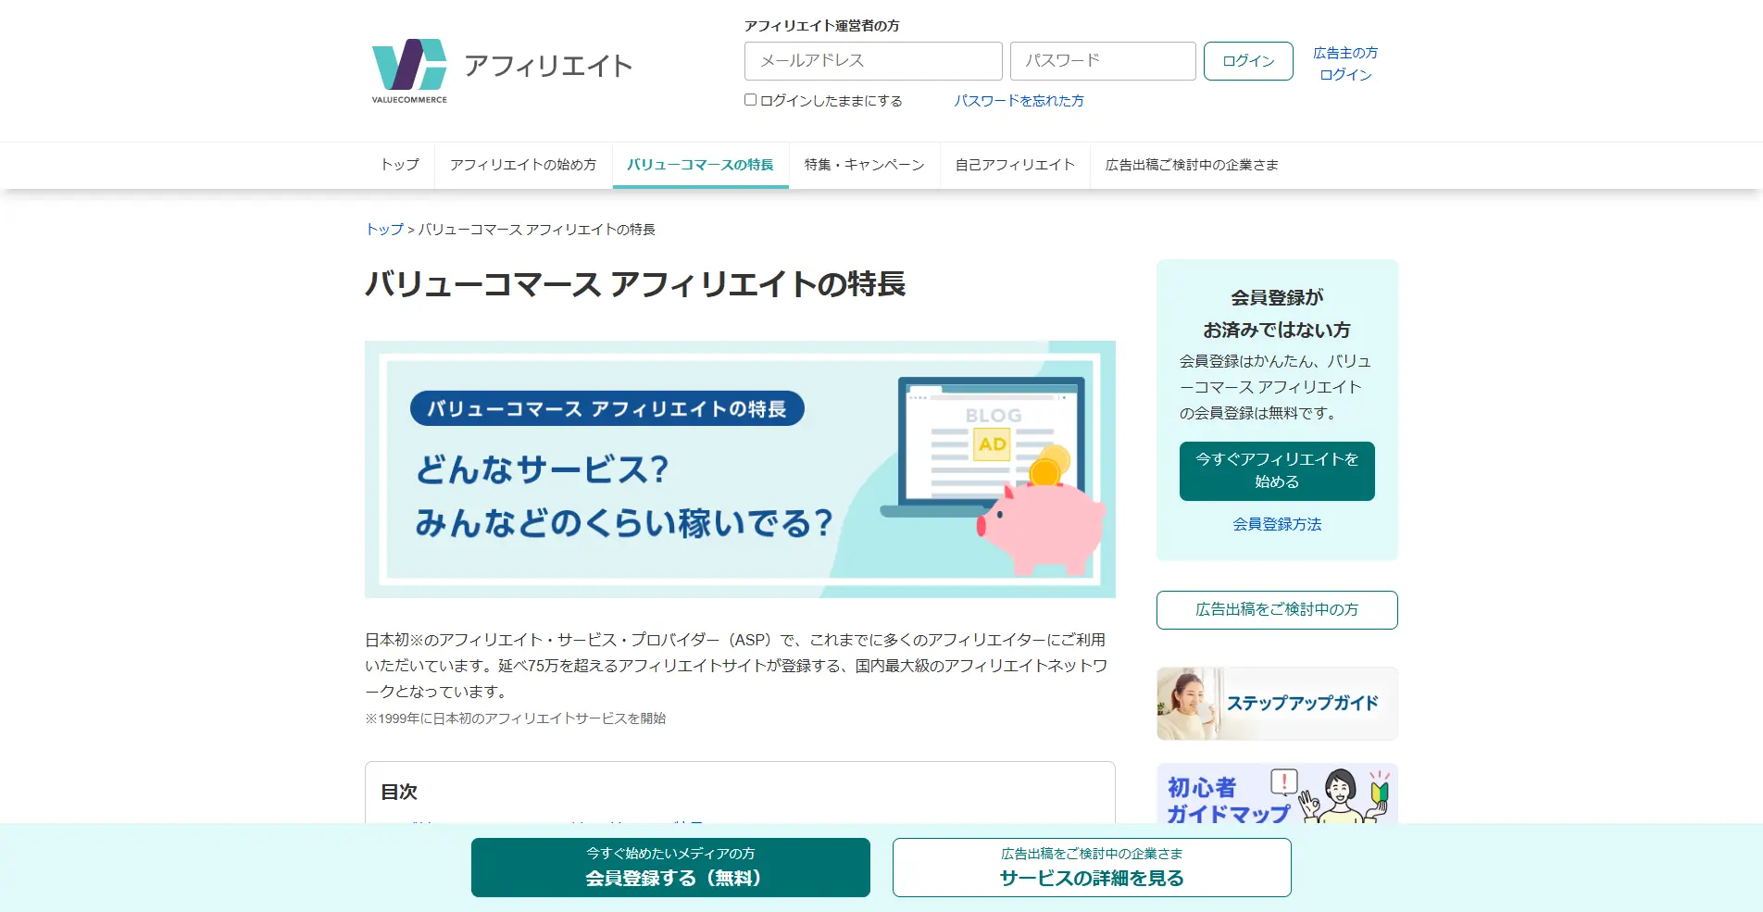Click 会員登録する（無料）bottom button
This screenshot has height=912, width=1763.
670,868
